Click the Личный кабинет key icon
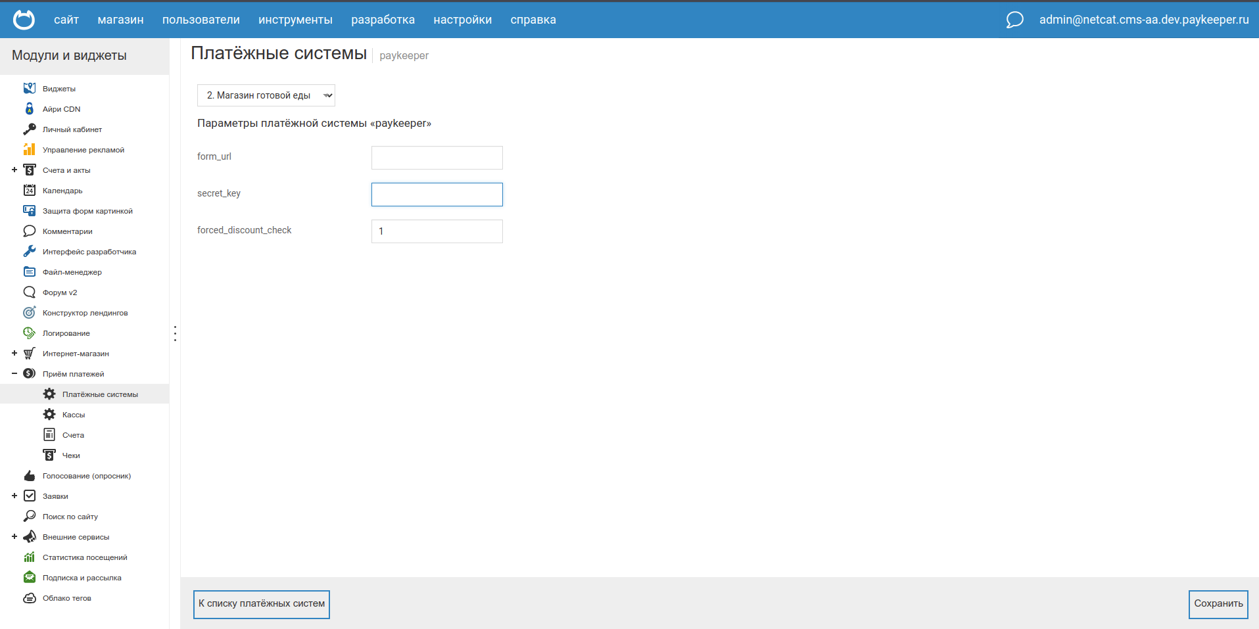 [30, 129]
